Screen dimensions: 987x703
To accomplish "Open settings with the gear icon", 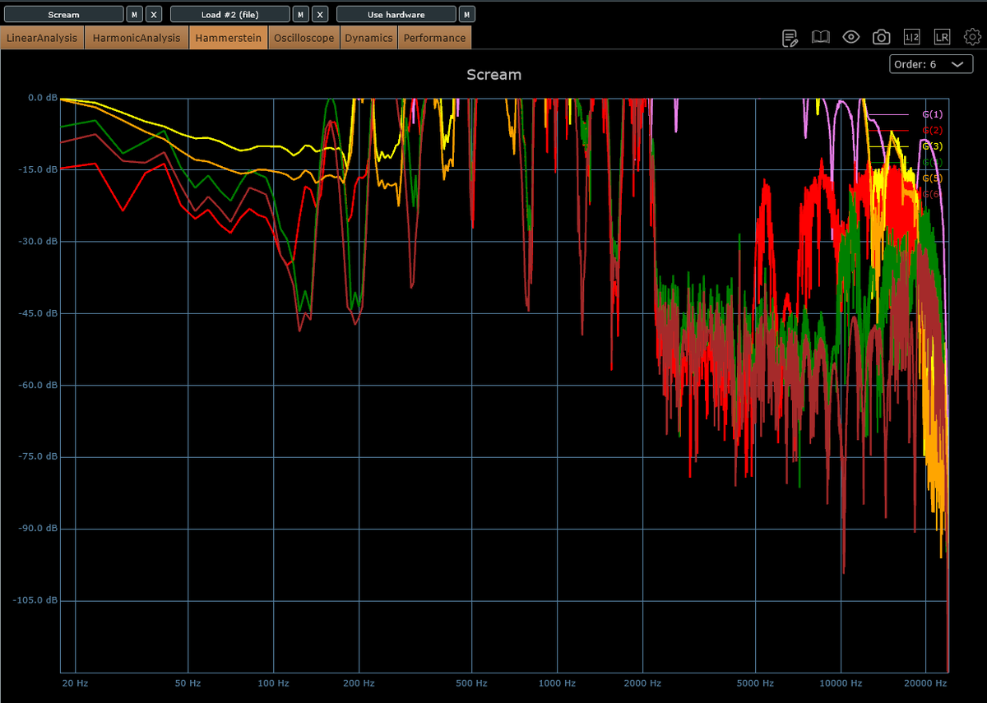I will point(973,37).
